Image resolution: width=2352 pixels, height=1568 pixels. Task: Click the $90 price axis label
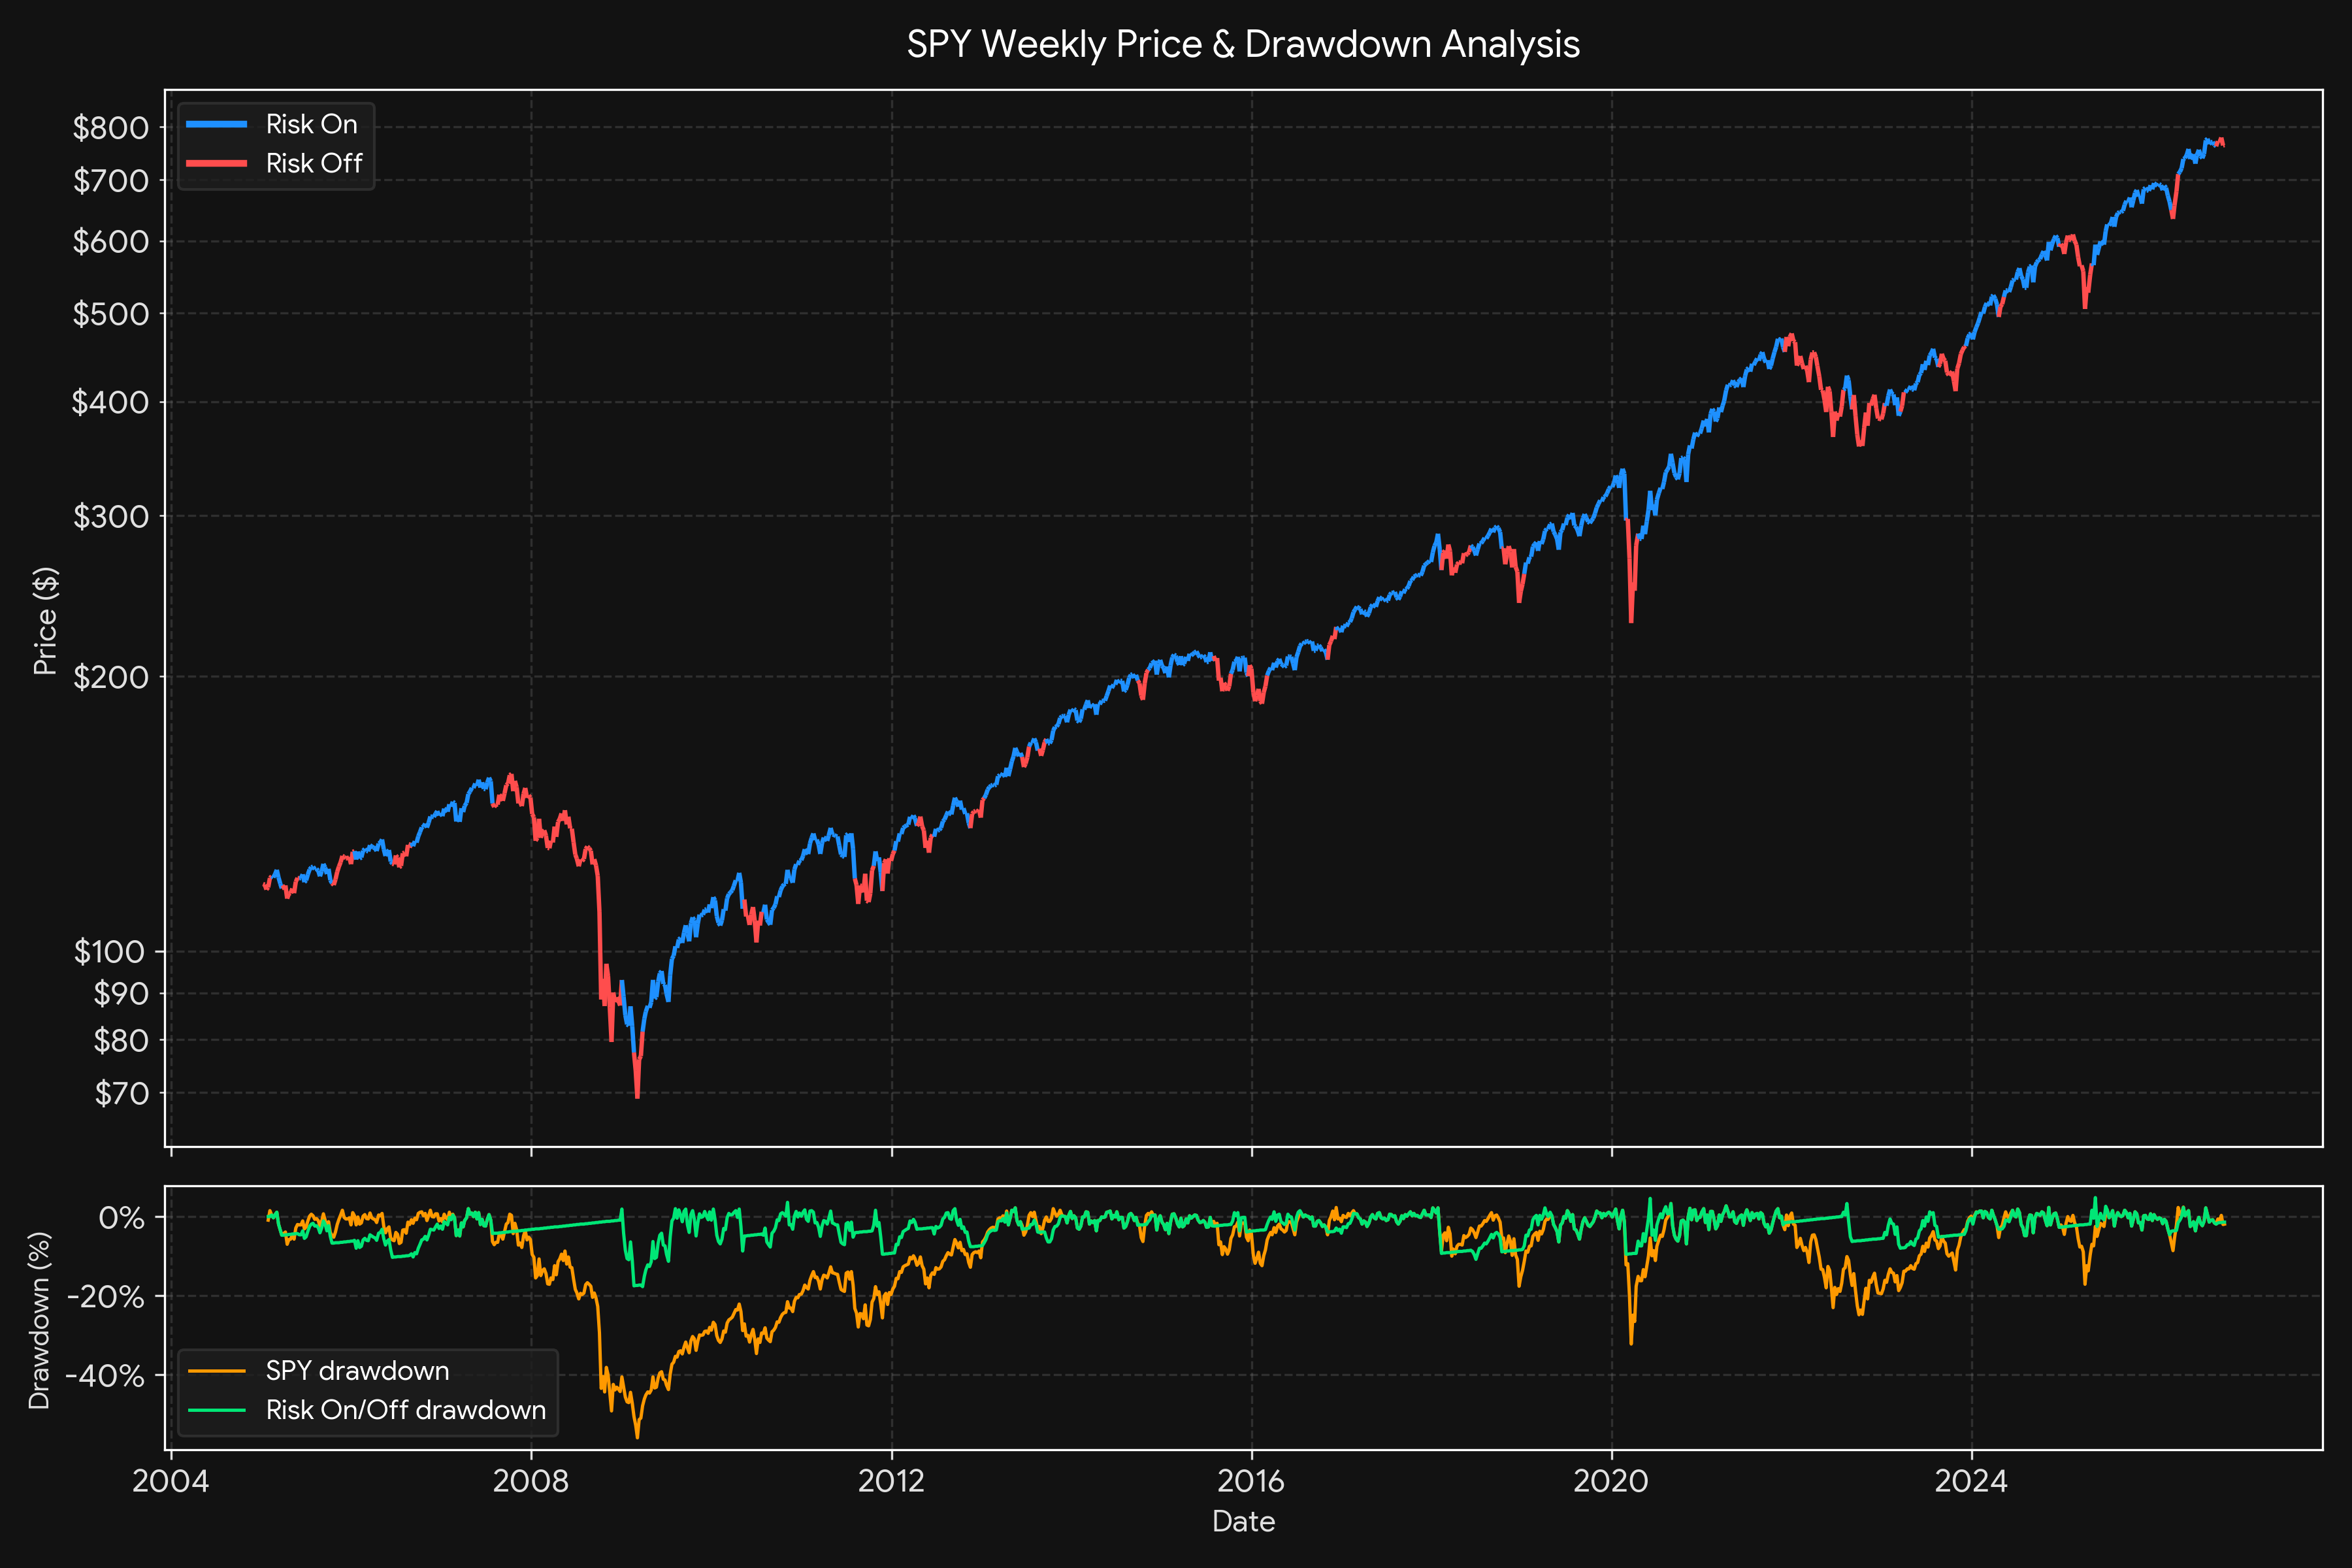click(121, 994)
